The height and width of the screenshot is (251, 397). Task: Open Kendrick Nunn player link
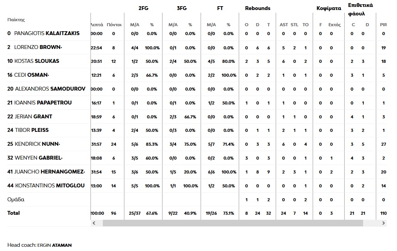point(37,144)
